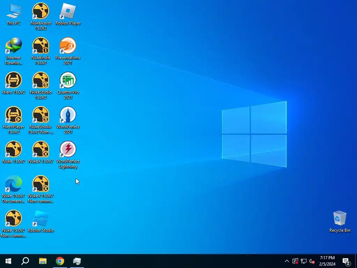This screenshot has width=357, height=268.
Task: Open taskbar search
Action: click(25, 261)
